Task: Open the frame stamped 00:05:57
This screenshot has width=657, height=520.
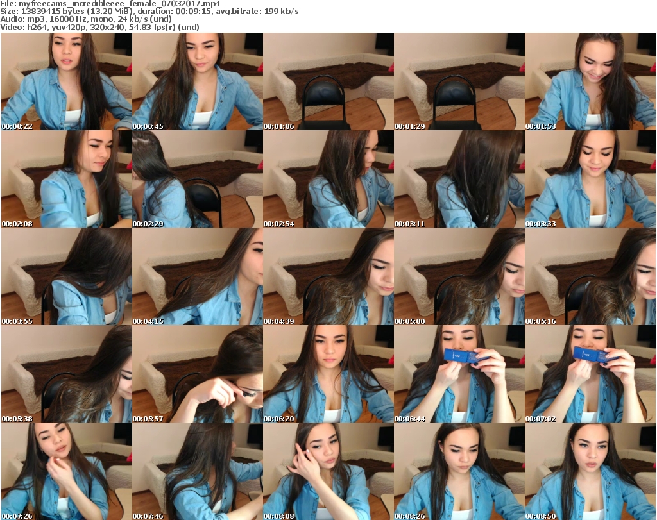Action: (198, 374)
